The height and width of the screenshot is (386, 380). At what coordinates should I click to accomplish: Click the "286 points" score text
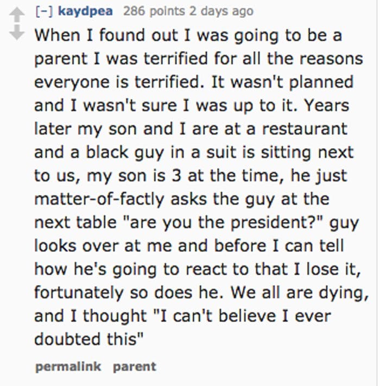tap(154, 11)
